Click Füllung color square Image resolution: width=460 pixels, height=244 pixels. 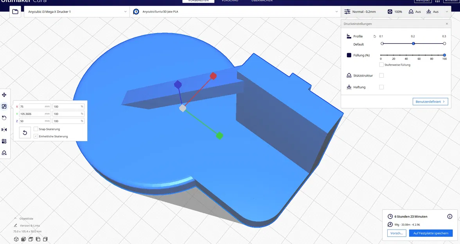(x=349, y=55)
